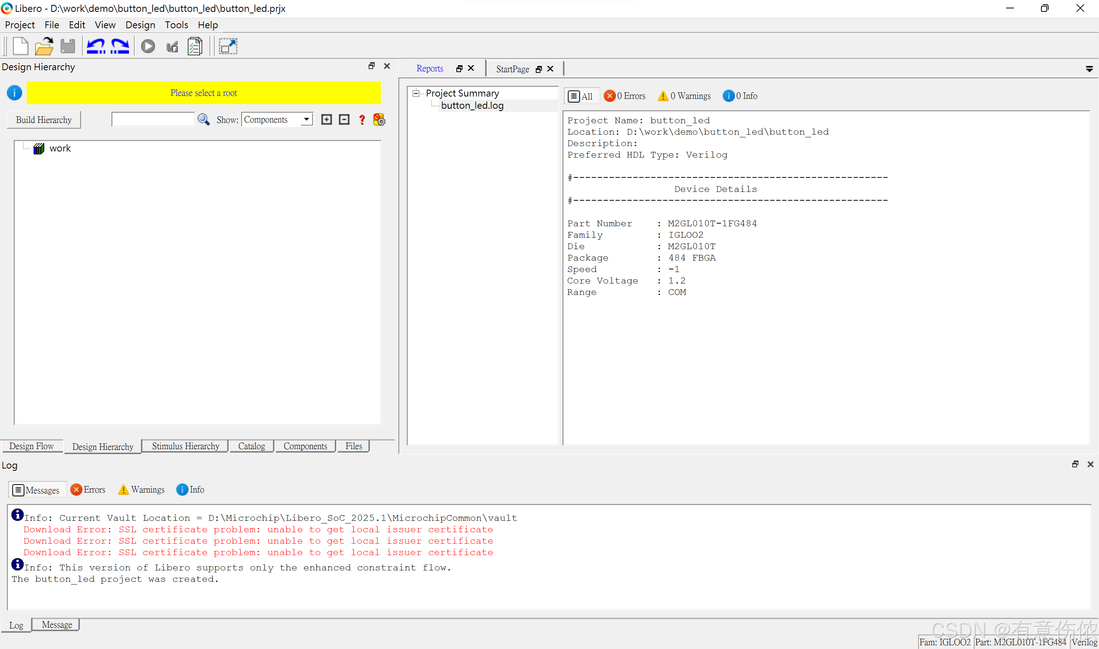
Task: Click the collapse-all minus icon in hierarchy
Action: coord(344,119)
